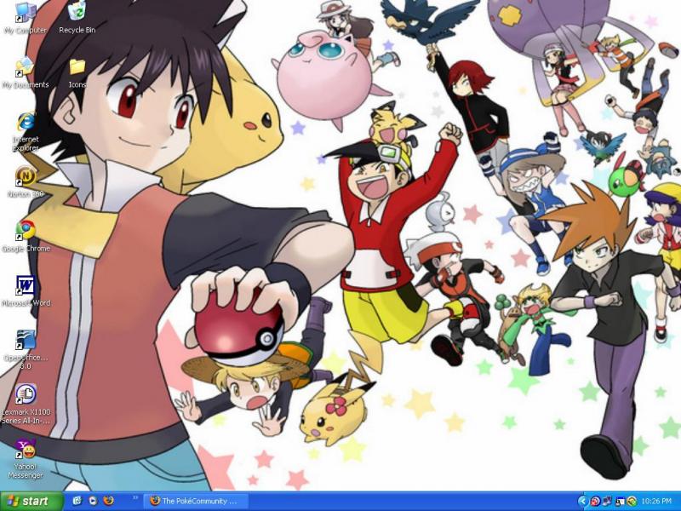Viewport: 681px width, 511px height.
Task: Show hidden system tray icons
Action: (x=582, y=502)
